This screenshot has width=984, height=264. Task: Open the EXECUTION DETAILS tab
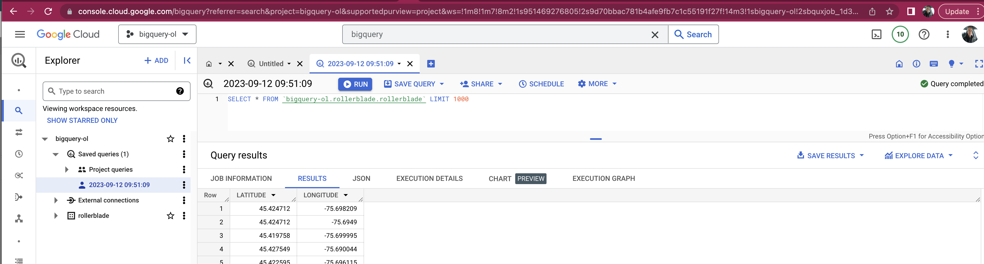429,178
